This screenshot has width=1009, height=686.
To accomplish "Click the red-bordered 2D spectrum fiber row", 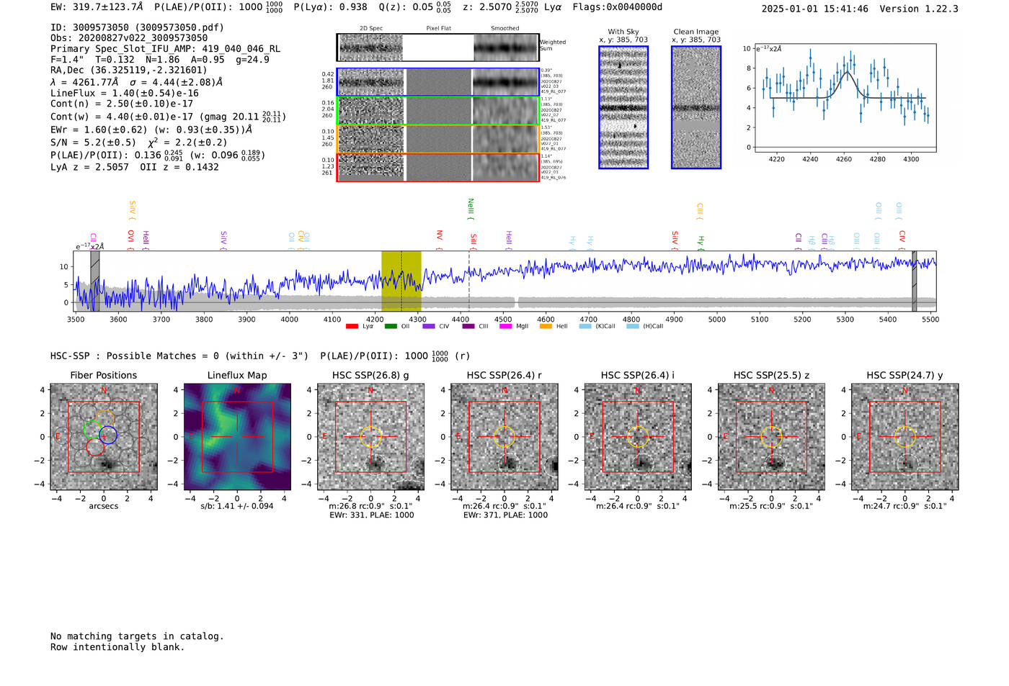I will (438, 167).
